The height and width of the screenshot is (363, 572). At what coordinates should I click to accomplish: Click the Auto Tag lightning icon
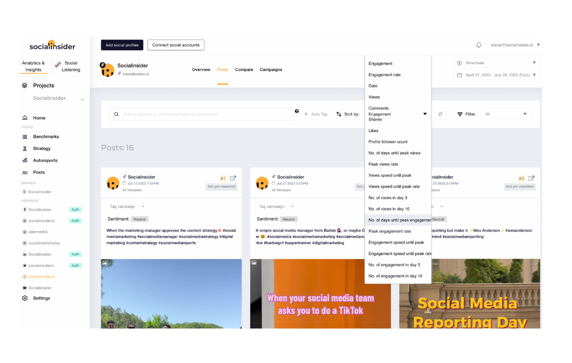(x=306, y=114)
